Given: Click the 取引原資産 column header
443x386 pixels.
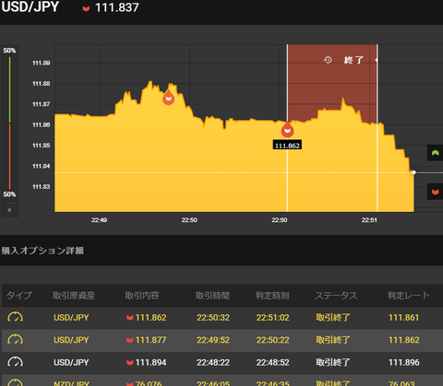Looking at the screenshot, I should tap(74, 296).
